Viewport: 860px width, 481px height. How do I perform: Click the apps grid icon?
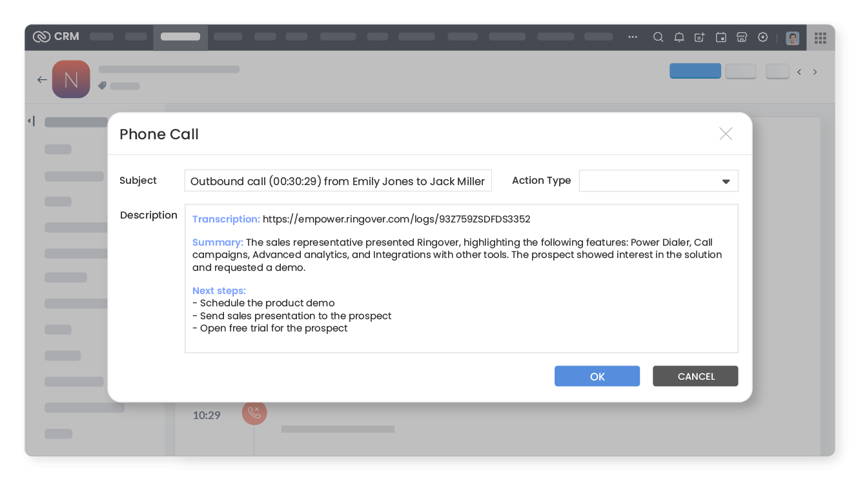(820, 38)
